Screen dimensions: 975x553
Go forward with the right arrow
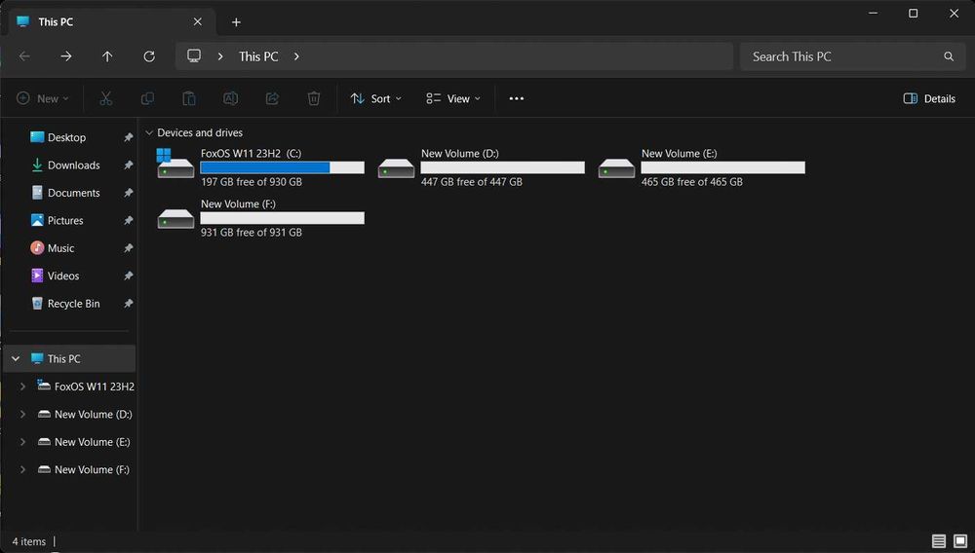tap(66, 56)
